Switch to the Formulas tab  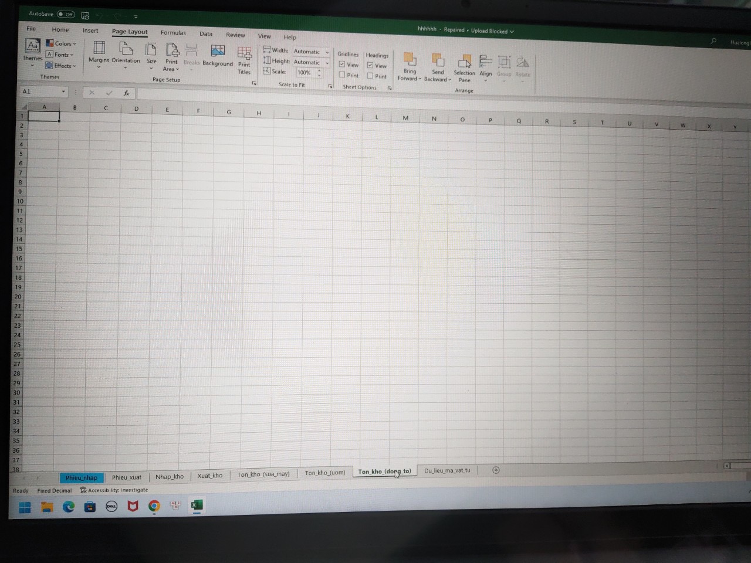[x=173, y=33]
